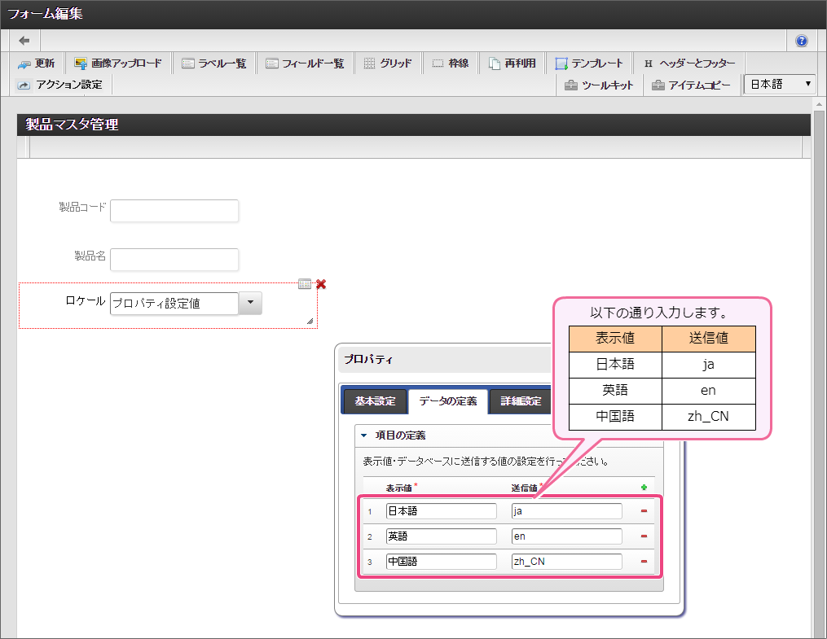
Task: Click the アイテムコピー toolbar button
Action: pyautogui.click(x=692, y=85)
